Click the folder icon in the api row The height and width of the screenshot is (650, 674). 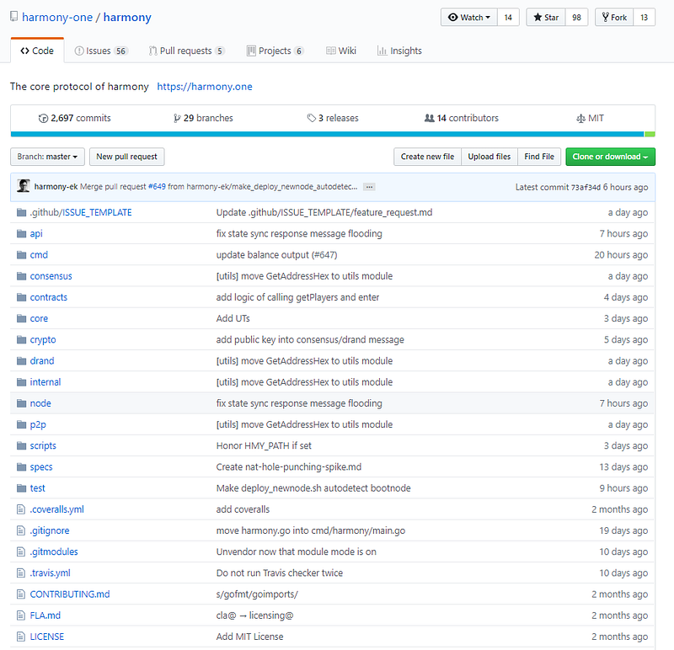tap(22, 234)
